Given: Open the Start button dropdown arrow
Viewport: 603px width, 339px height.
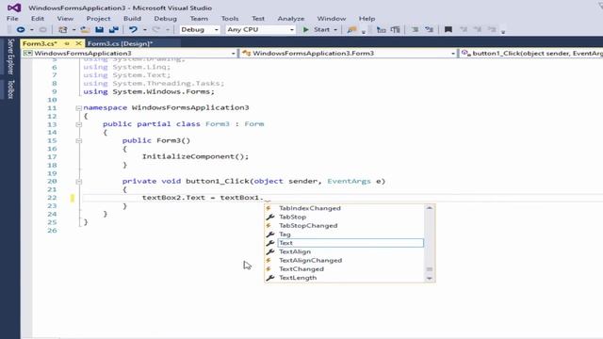Looking at the screenshot, I should click(335, 29).
